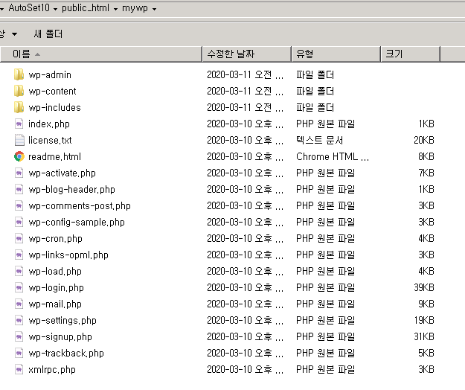Image resolution: width=465 pixels, height=390 pixels.
Task: Select the wp-includes folder icon
Action: click(19, 107)
